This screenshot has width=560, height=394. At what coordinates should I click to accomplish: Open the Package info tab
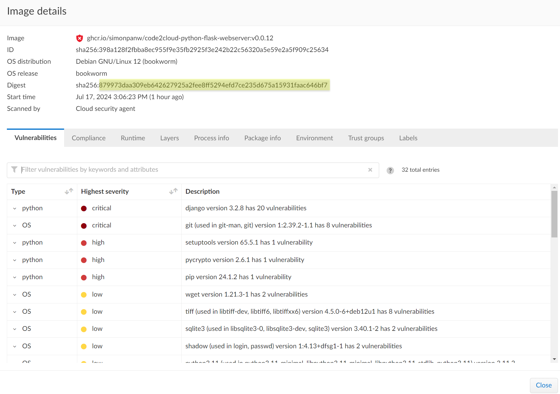pos(262,138)
